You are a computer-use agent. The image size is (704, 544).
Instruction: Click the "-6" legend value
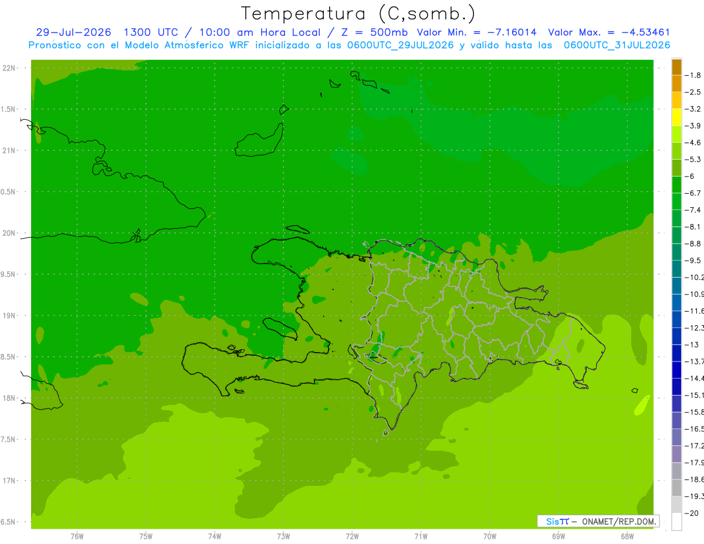click(691, 177)
